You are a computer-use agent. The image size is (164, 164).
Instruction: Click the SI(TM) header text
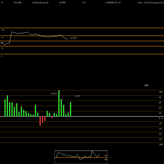pyautogui.click(x=62, y=3)
